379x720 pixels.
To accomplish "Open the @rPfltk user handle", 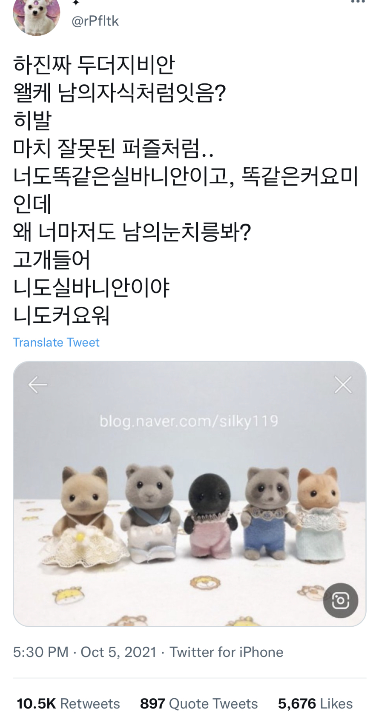I will point(95,21).
